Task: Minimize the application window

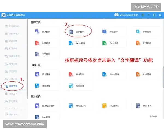Action: (149, 15)
